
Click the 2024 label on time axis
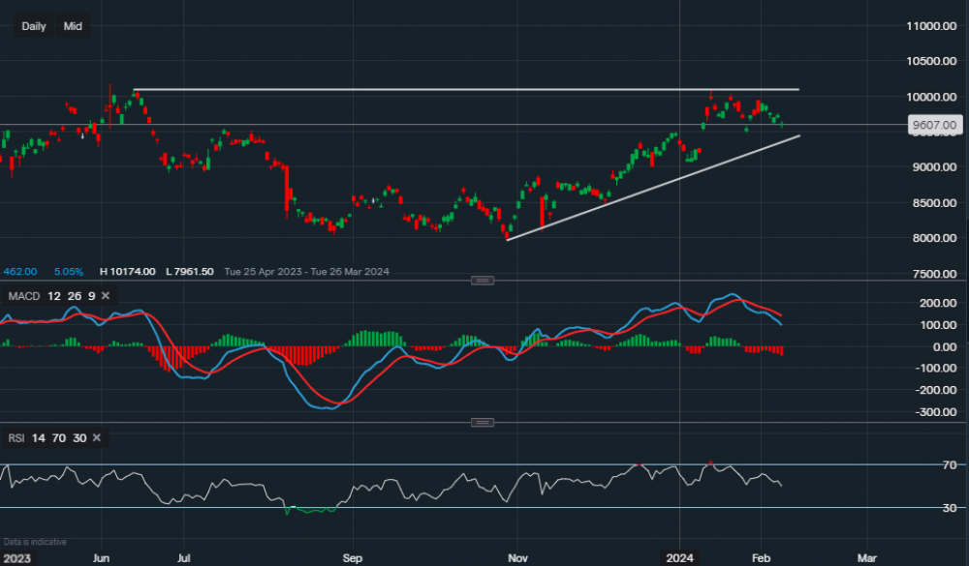click(x=679, y=557)
